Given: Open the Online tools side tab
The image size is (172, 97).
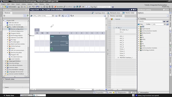Looking at the screenshot, I should coord(170,36).
